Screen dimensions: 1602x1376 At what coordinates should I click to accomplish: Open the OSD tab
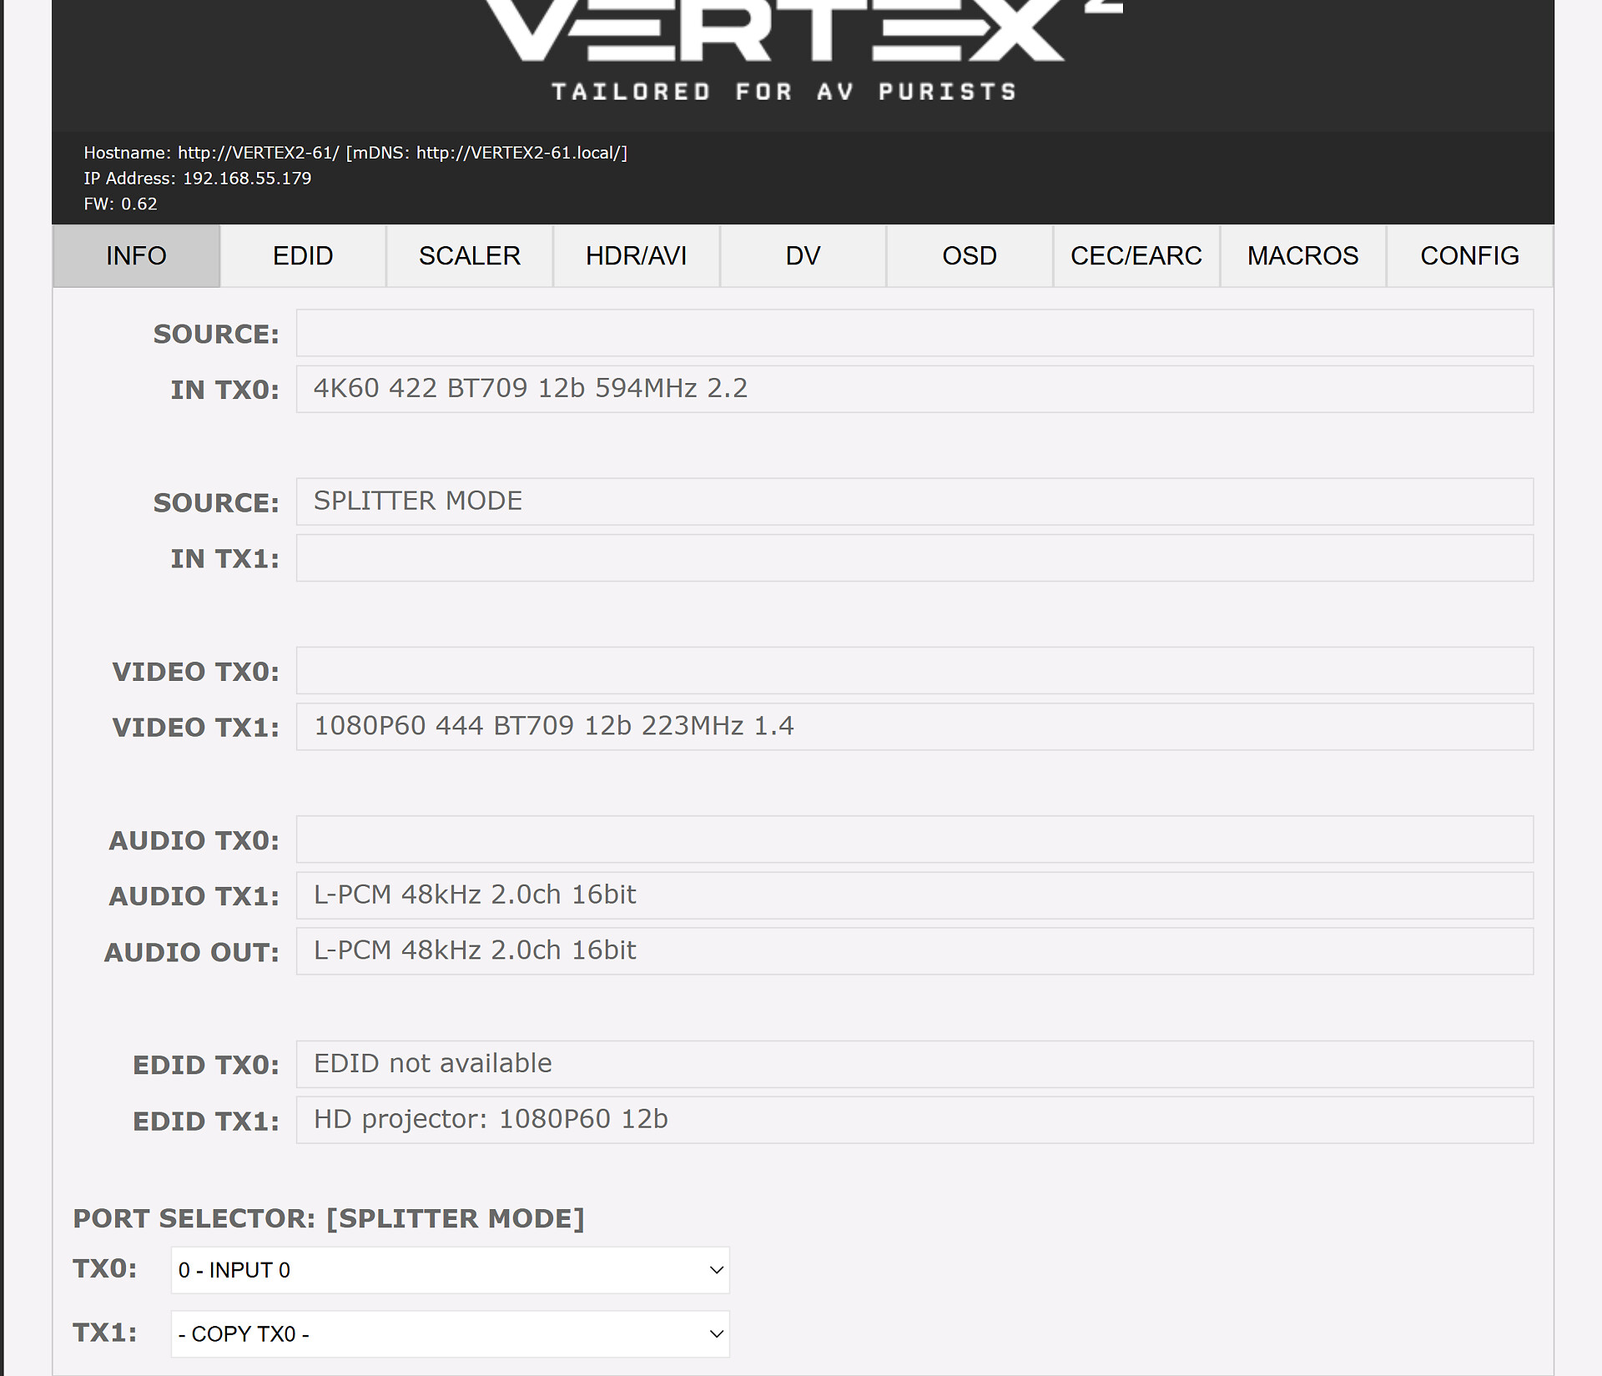969,255
